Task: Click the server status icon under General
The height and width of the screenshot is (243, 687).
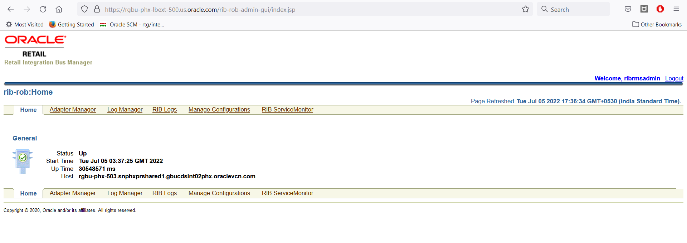Action: [x=23, y=162]
